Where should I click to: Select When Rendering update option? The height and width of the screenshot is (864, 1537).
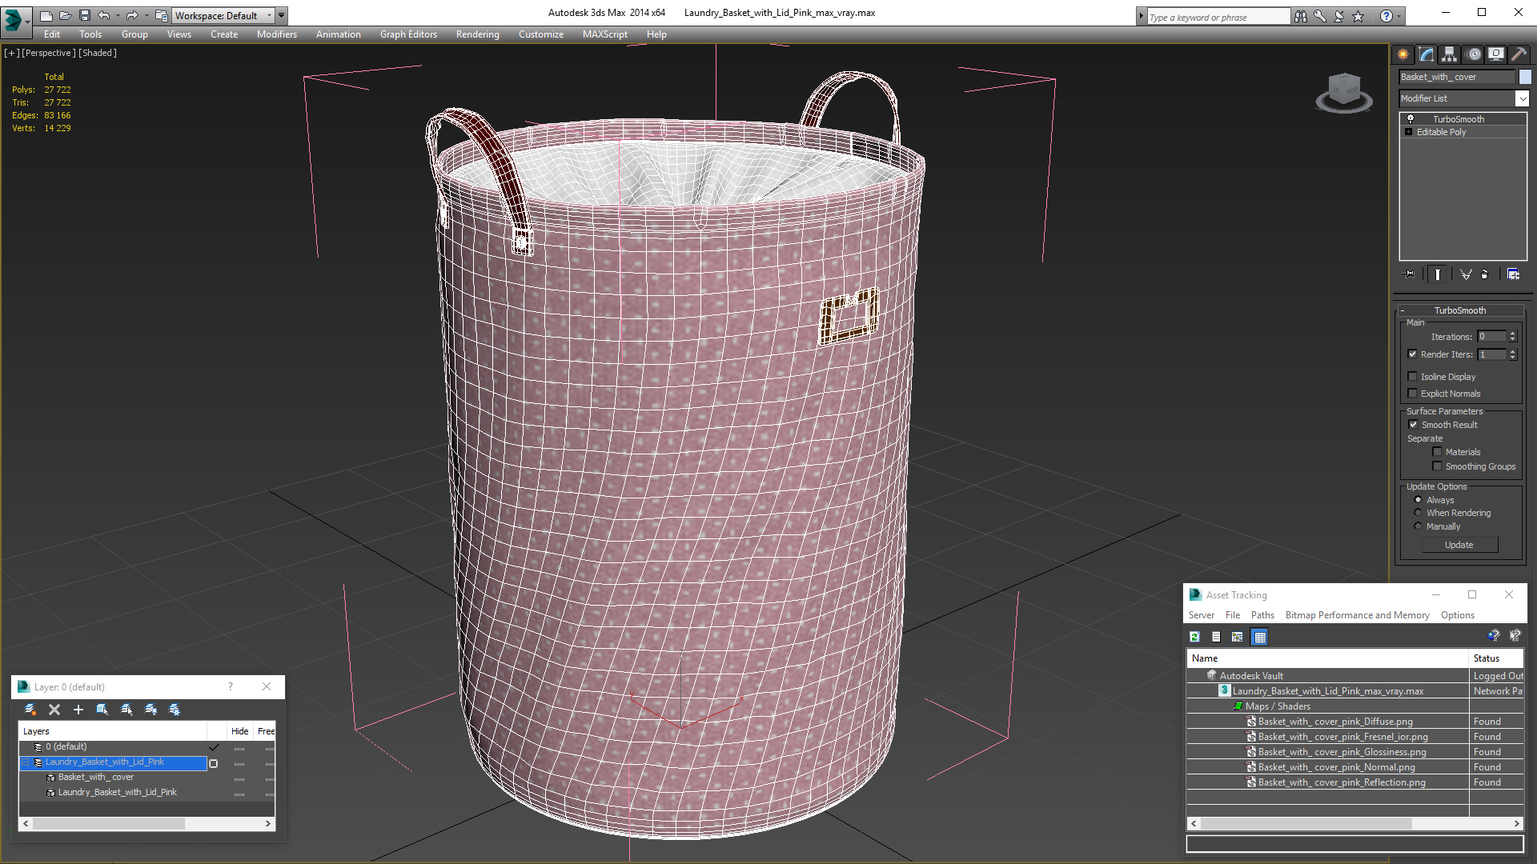tap(1418, 513)
